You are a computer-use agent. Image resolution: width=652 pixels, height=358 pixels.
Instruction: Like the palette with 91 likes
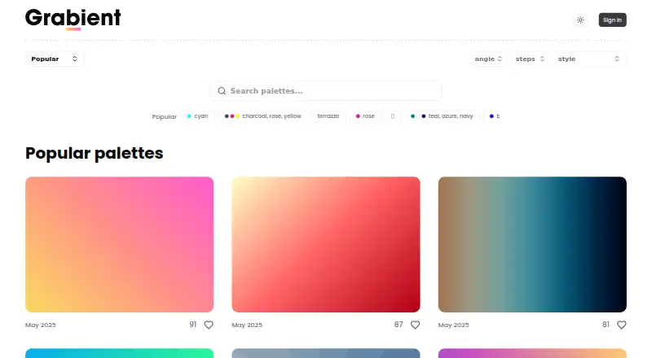click(209, 325)
